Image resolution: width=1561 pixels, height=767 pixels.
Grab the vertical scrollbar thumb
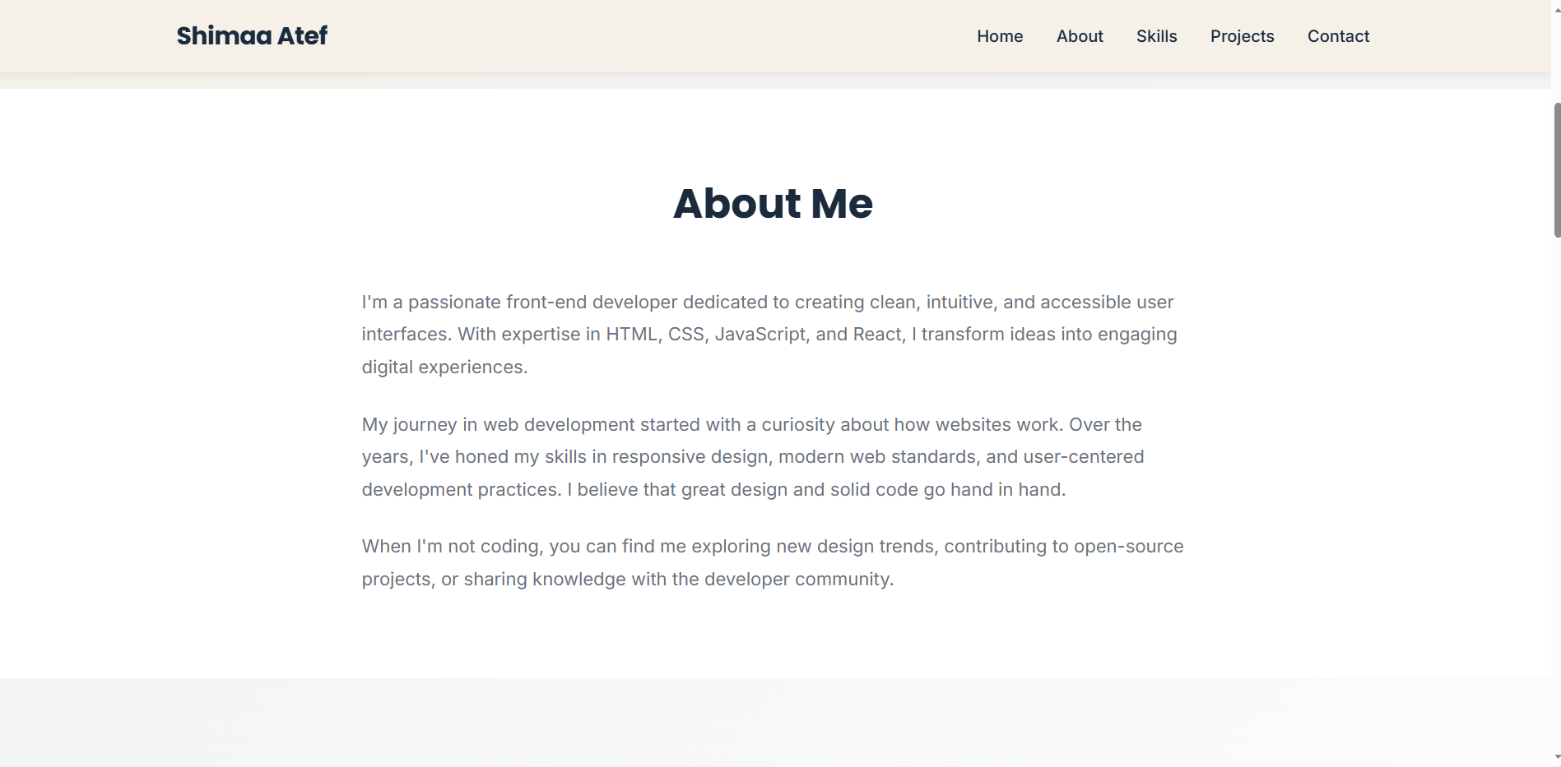click(x=1556, y=169)
